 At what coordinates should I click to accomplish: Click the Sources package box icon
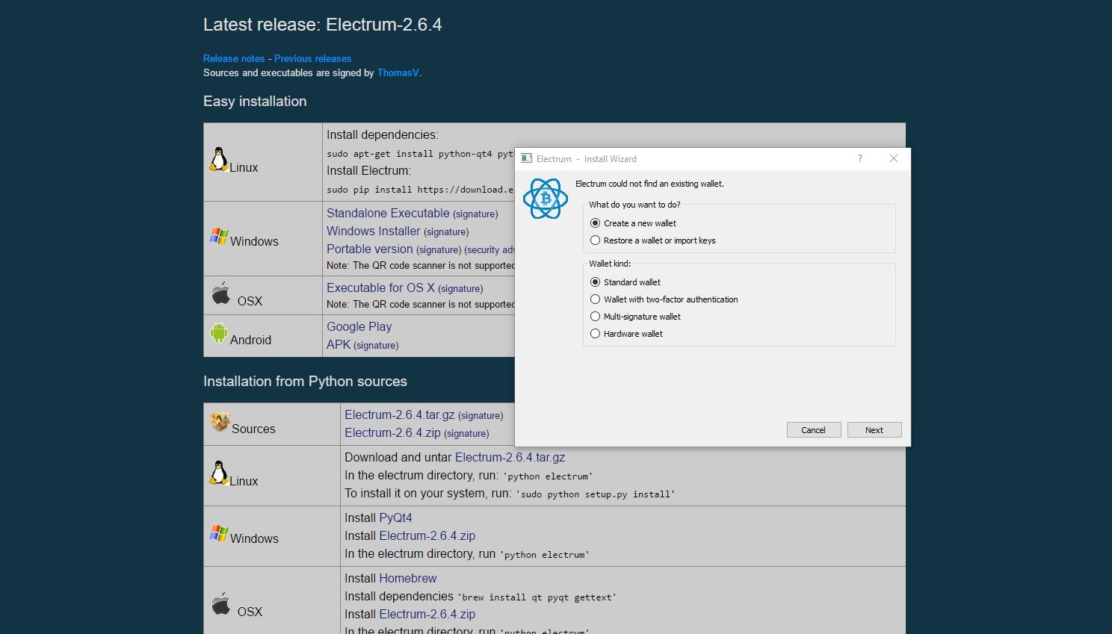point(220,422)
